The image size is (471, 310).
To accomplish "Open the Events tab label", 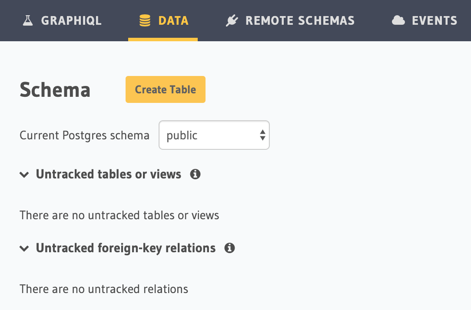I will pyautogui.click(x=435, y=20).
